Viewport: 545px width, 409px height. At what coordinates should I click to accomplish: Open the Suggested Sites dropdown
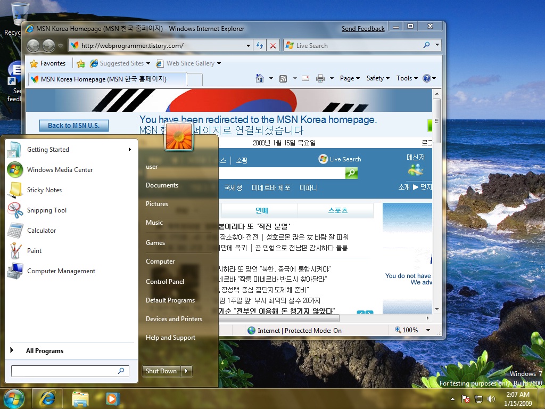(148, 63)
